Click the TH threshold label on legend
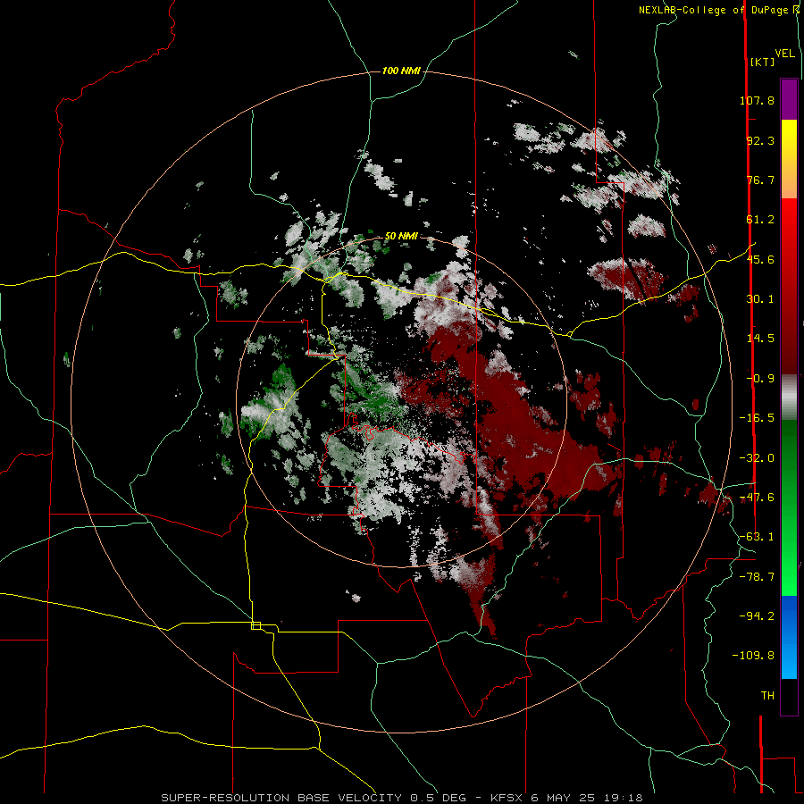Image resolution: width=804 pixels, height=804 pixels. pos(767,695)
